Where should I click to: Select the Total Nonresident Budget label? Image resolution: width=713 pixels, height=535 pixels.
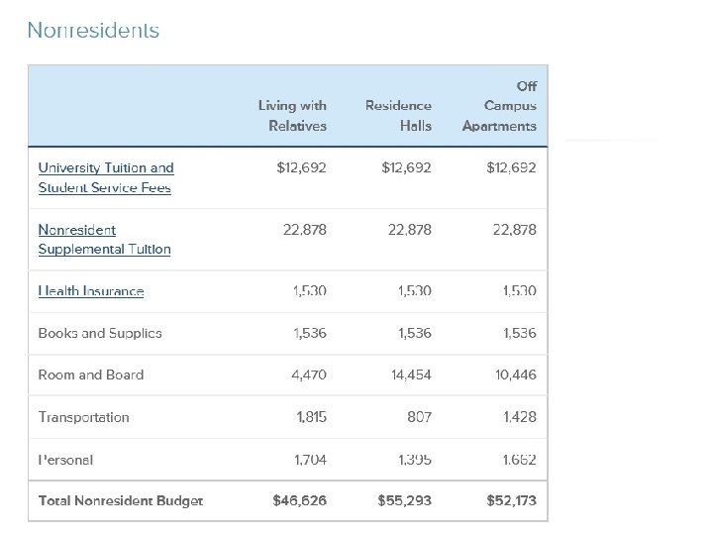(x=121, y=500)
